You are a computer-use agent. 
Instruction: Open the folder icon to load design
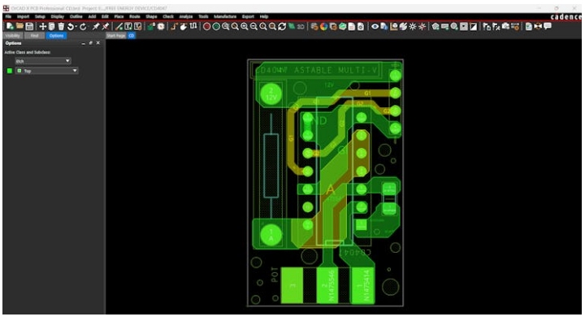[x=19, y=26]
